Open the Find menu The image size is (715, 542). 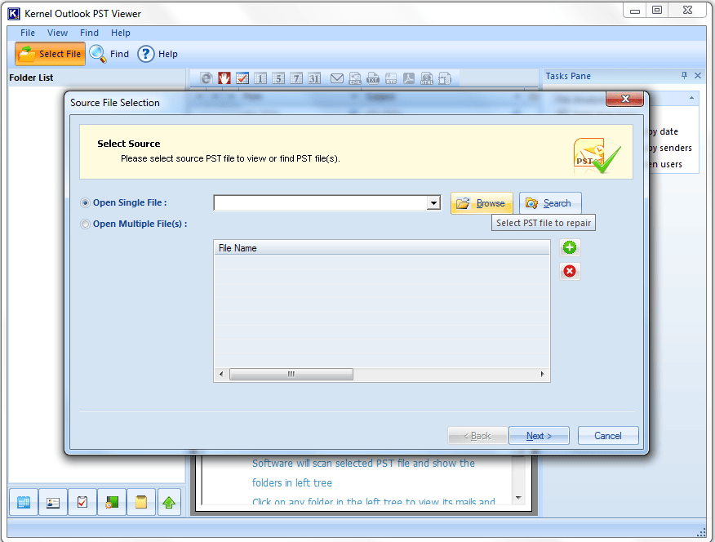90,33
